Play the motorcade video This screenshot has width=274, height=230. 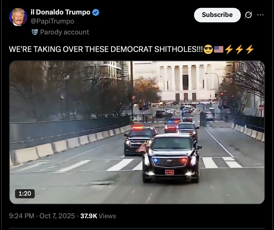(137, 132)
